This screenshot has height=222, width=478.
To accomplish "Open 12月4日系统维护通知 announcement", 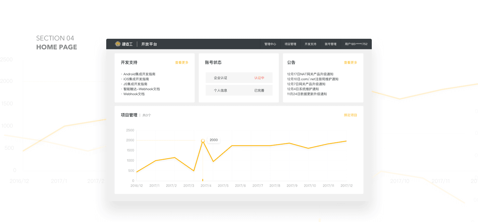I will (x=303, y=89).
